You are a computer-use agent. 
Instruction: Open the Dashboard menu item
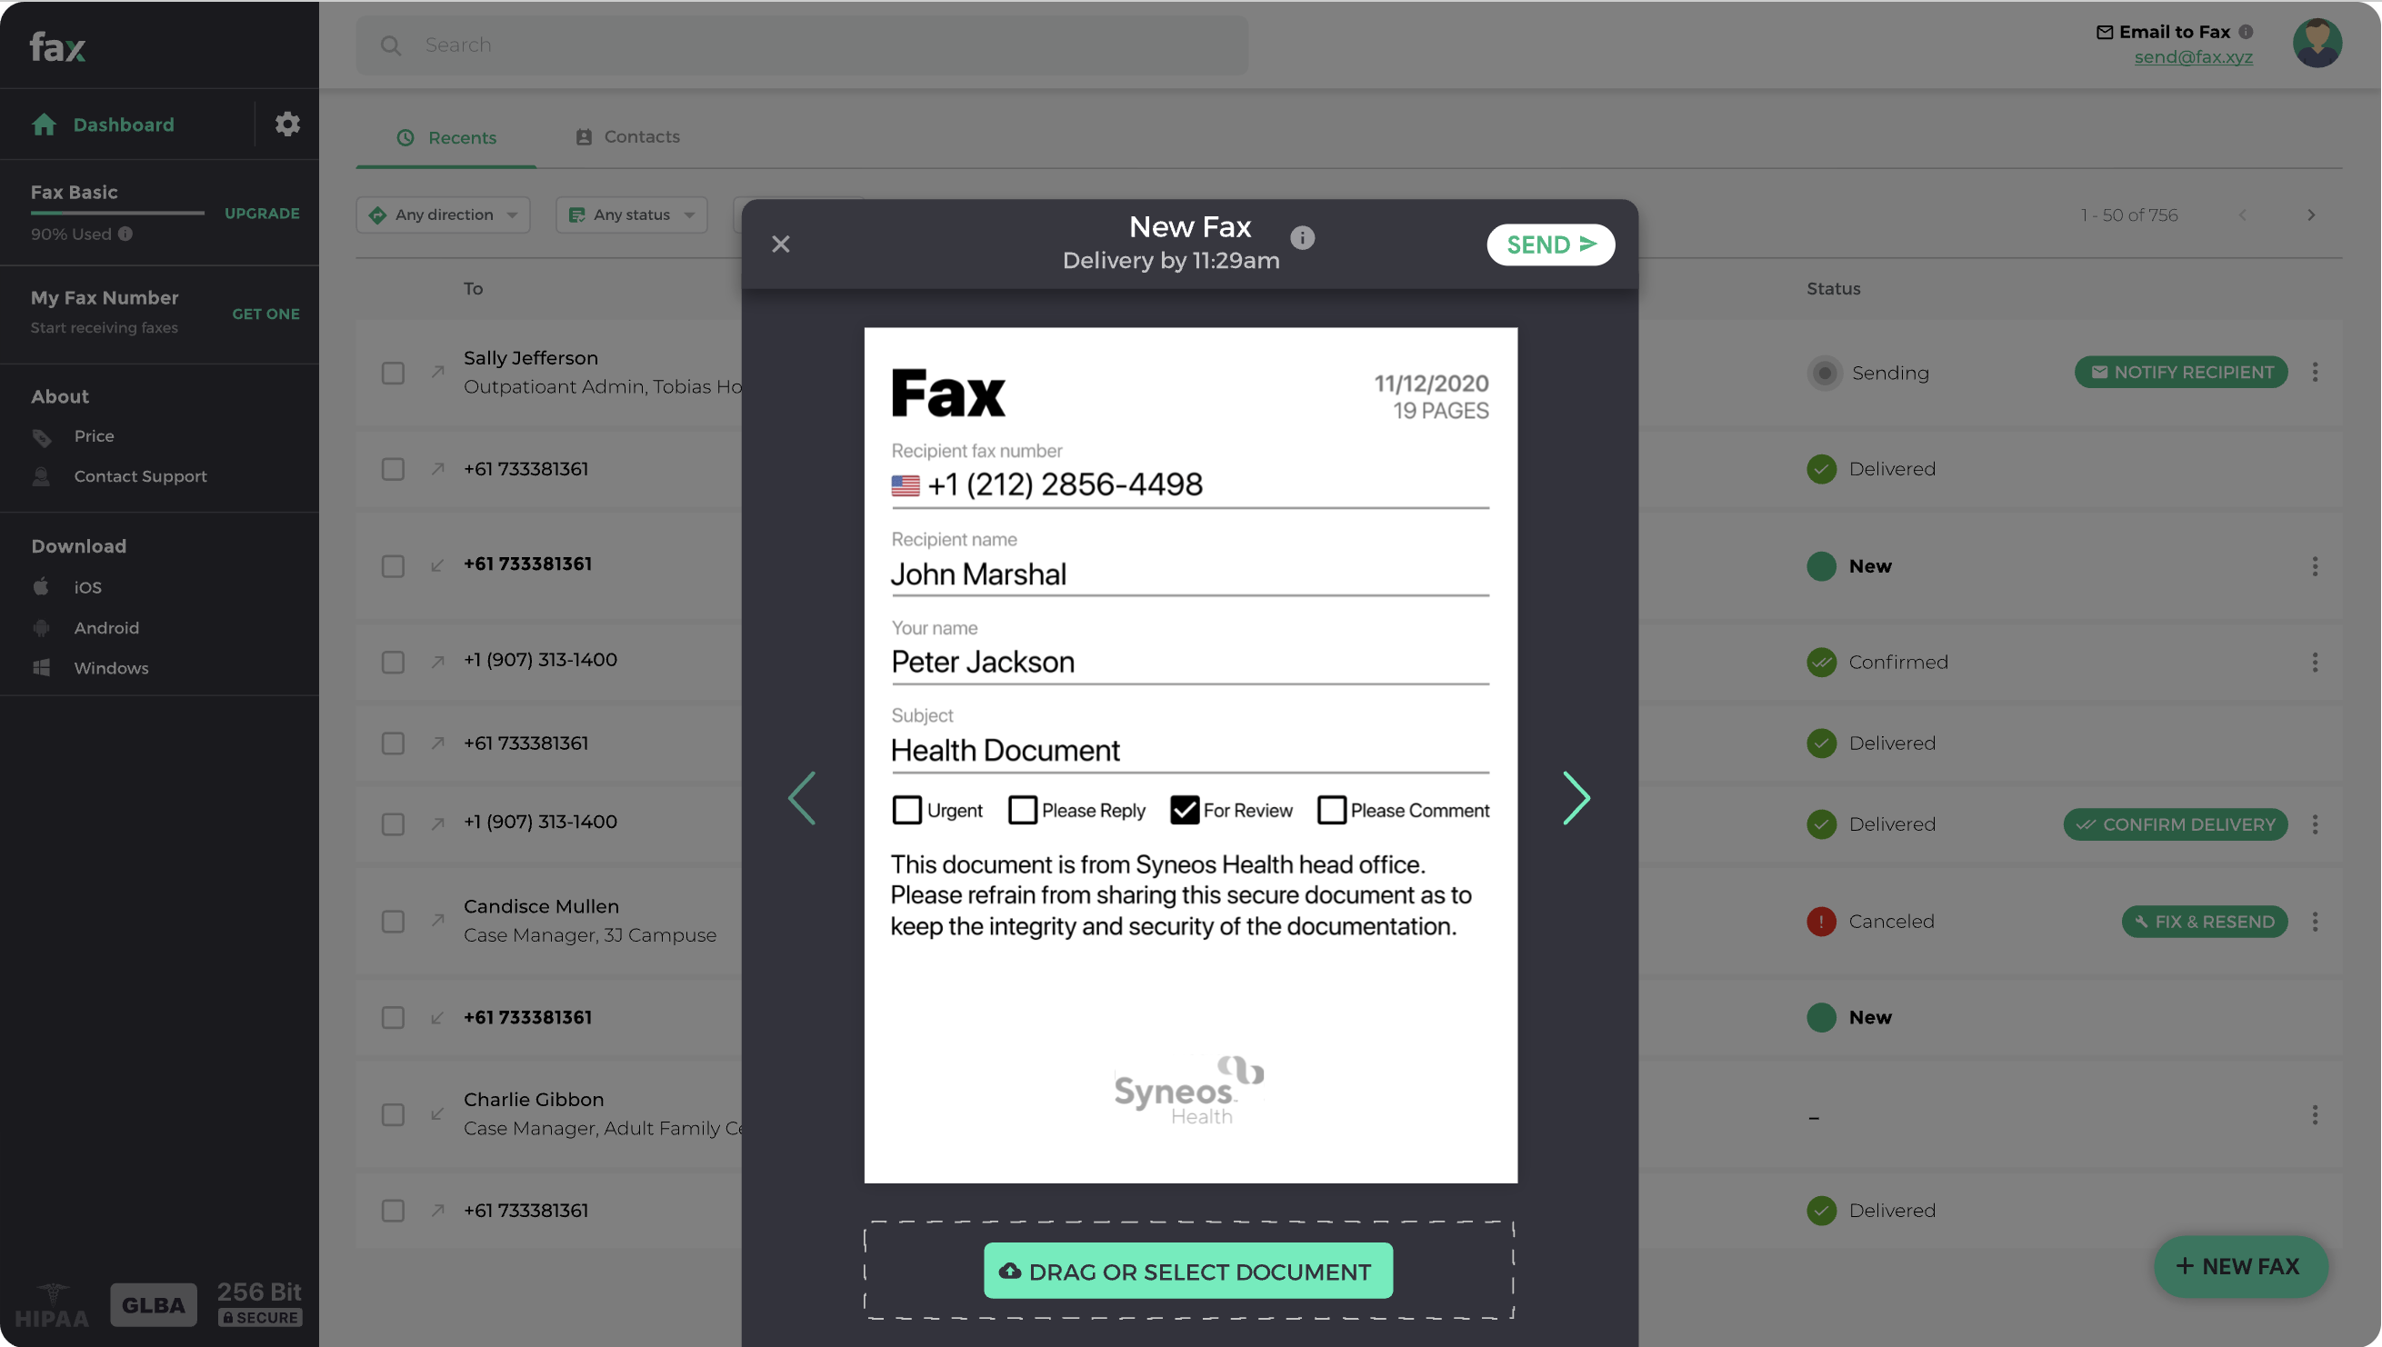coord(123,124)
